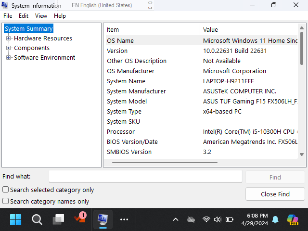Image resolution: width=308 pixels, height=231 pixels.
Task: Enable Search category names only checkbox
Action: tap(5, 201)
